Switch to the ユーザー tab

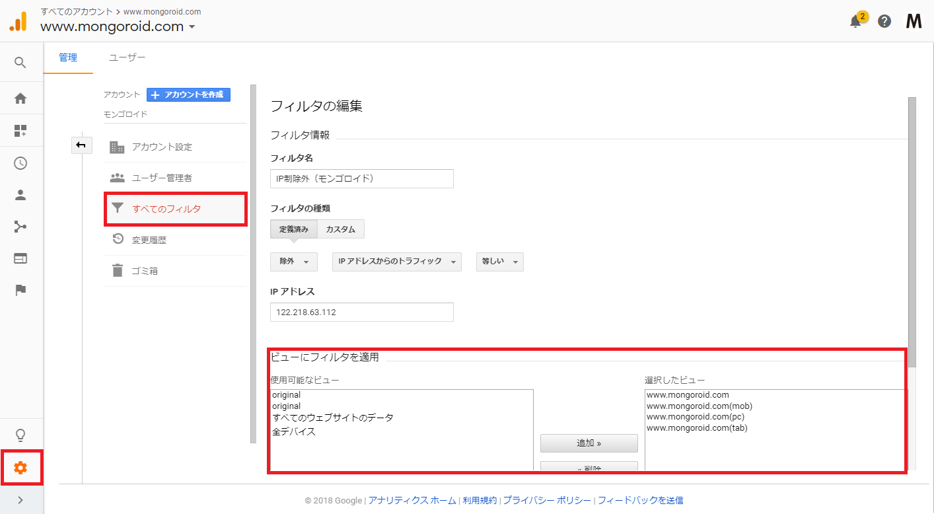(x=127, y=57)
